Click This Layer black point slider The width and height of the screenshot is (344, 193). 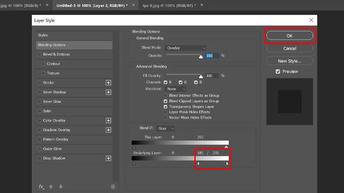[x=134, y=147]
